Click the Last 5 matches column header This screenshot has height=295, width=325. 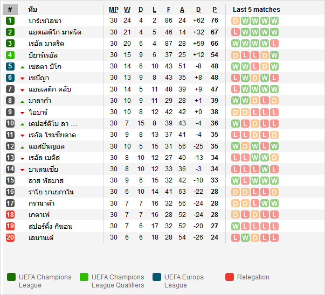click(x=256, y=10)
